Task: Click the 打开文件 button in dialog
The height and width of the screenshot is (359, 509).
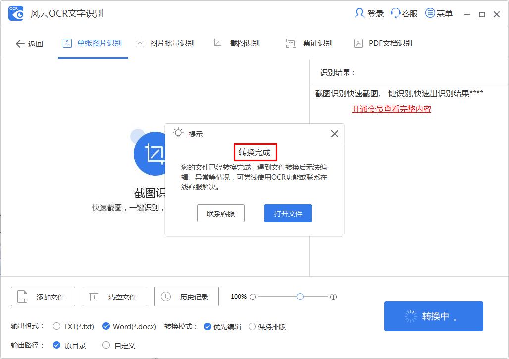Action: pyautogui.click(x=288, y=213)
